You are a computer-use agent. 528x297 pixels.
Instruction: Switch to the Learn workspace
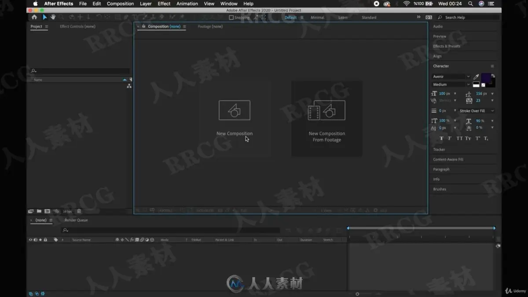tap(343, 18)
